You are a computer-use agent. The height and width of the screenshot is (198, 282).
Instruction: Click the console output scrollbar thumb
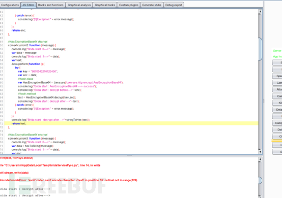click(x=260, y=180)
